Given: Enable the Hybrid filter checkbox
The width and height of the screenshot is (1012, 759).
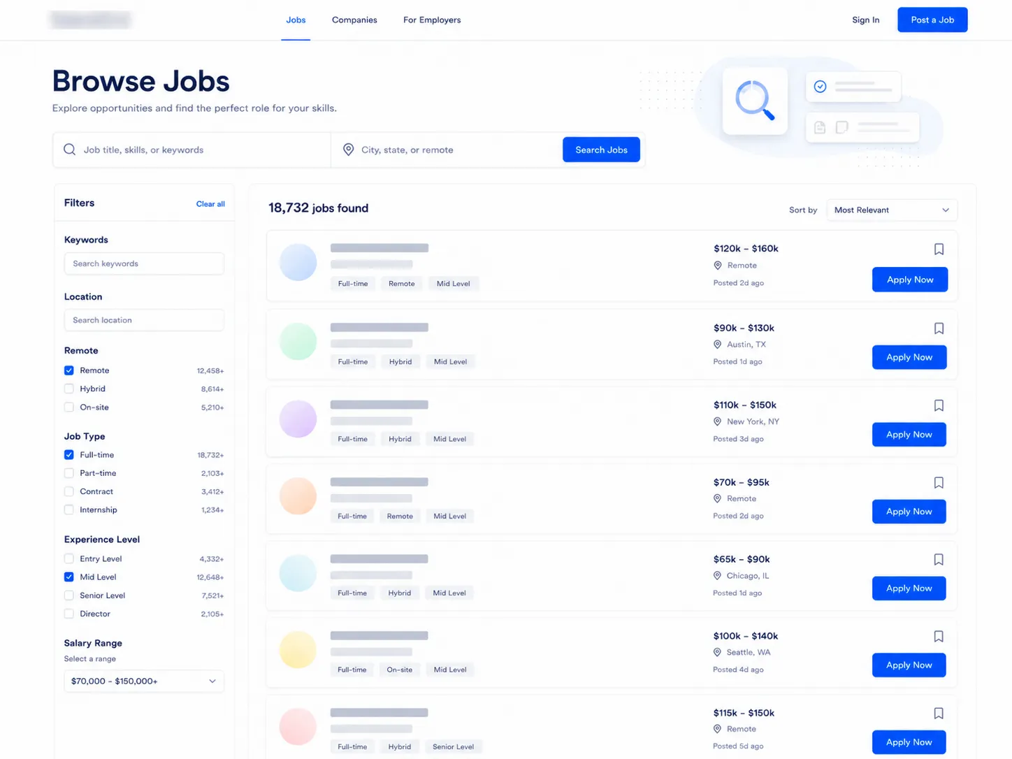Looking at the screenshot, I should click(x=69, y=389).
